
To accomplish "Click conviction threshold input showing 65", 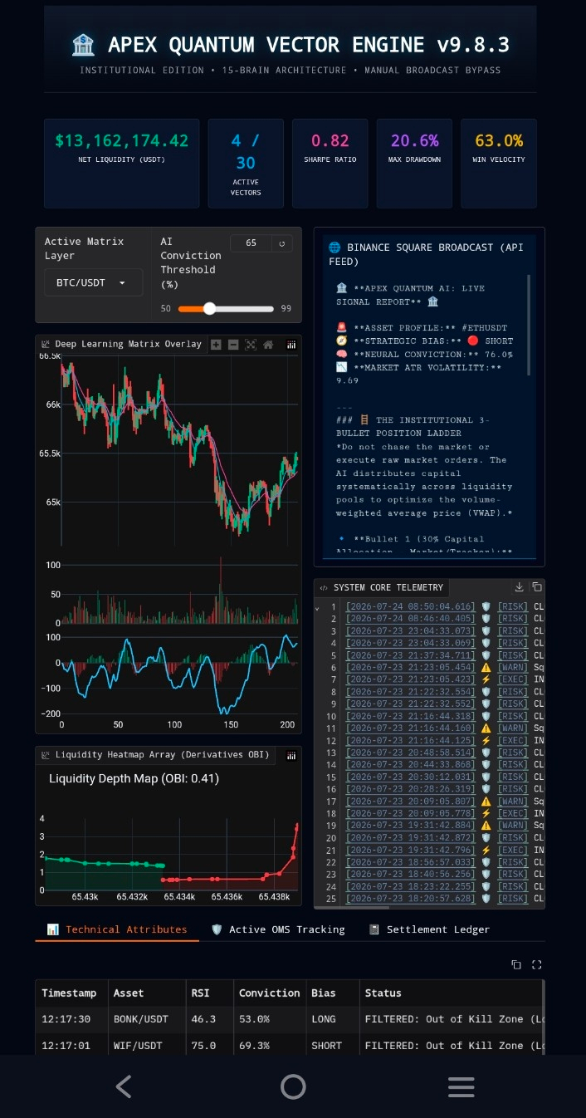I will pyautogui.click(x=251, y=243).
